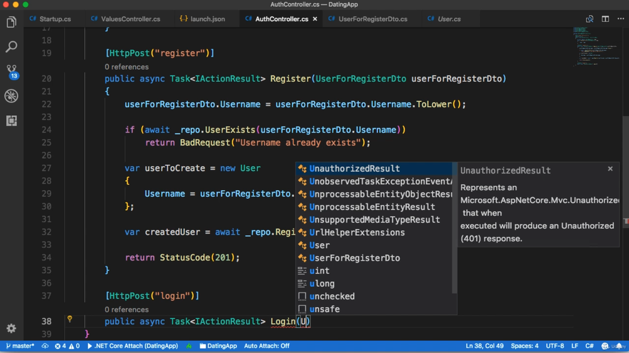Click the DatingApp project folder in status bar
The height and width of the screenshot is (353, 629).
[218, 346]
